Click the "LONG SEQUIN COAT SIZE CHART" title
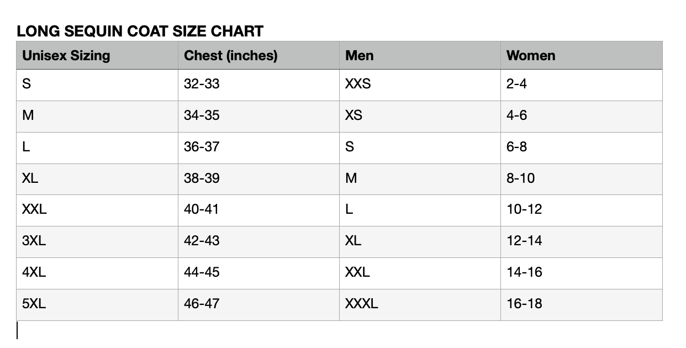Viewport: 686px width, 348px height. click(x=140, y=31)
